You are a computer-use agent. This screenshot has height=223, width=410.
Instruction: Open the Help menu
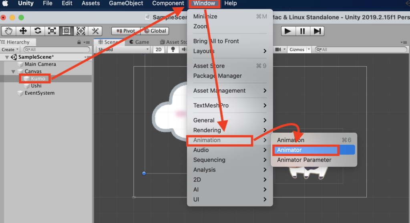230,3
